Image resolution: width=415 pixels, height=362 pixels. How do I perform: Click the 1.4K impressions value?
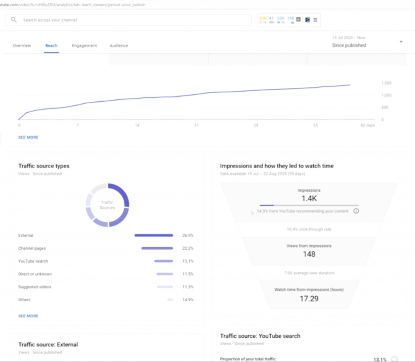(x=309, y=198)
